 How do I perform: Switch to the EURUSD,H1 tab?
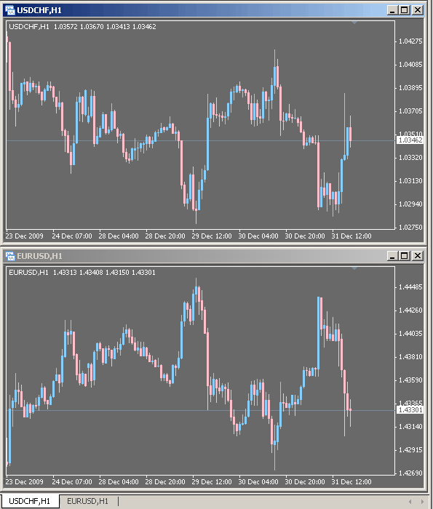click(x=88, y=501)
